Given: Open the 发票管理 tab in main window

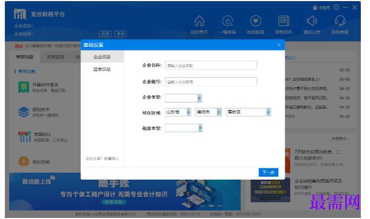Looking at the screenshot, I should [x=56, y=57].
